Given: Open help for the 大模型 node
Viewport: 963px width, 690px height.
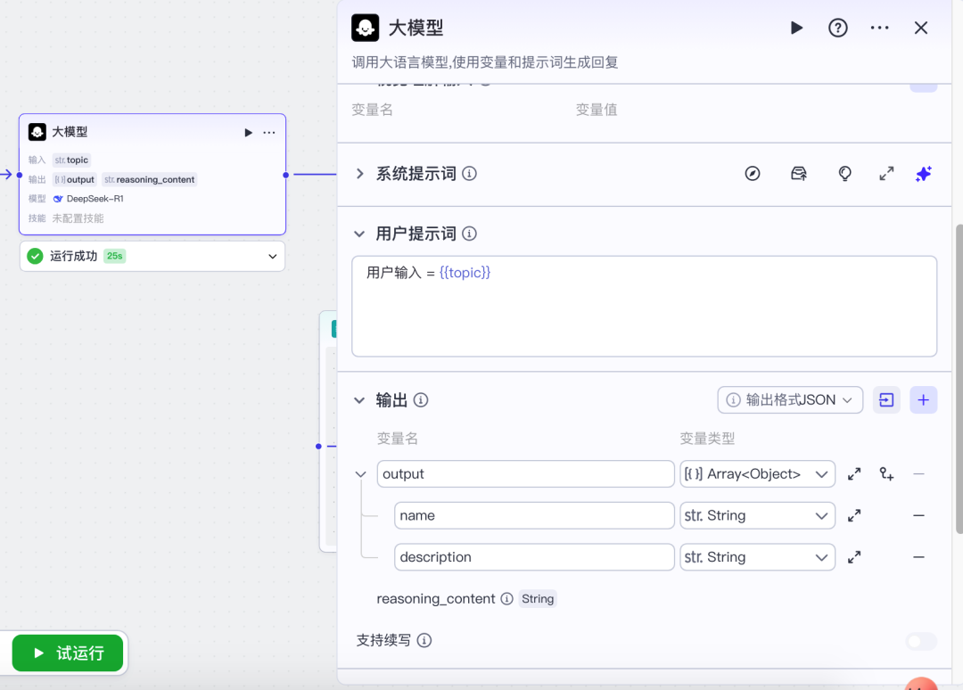Looking at the screenshot, I should (x=837, y=28).
